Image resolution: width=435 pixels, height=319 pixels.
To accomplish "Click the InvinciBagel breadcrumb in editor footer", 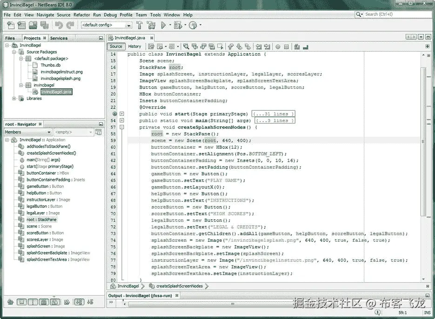I will (x=128, y=286).
